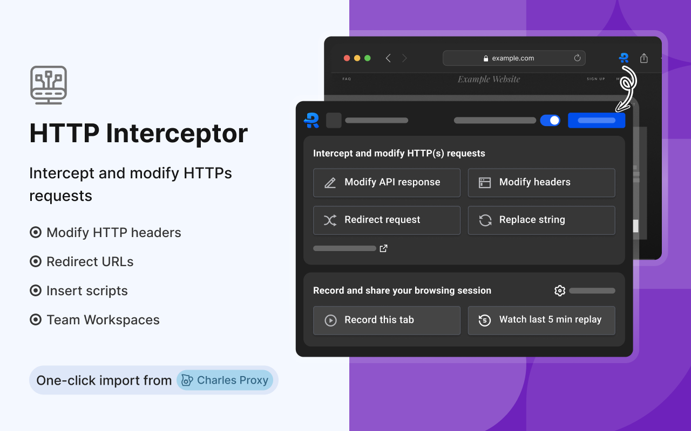
Task: Click the yellow minimize window dot
Action: point(357,58)
